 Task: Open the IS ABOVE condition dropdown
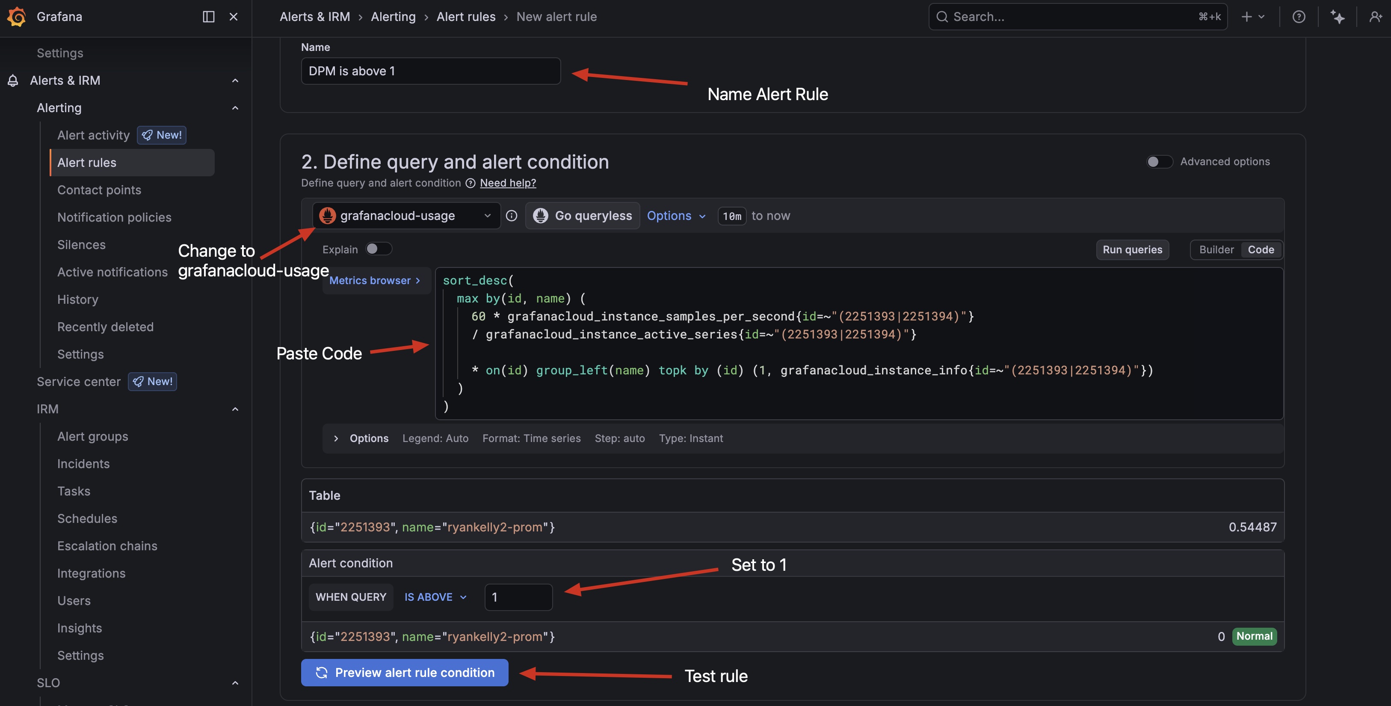(x=435, y=597)
